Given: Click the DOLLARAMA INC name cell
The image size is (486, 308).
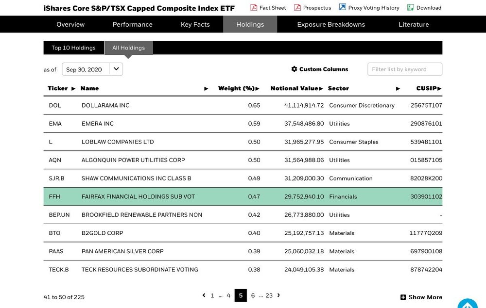Looking at the screenshot, I should [105, 105].
